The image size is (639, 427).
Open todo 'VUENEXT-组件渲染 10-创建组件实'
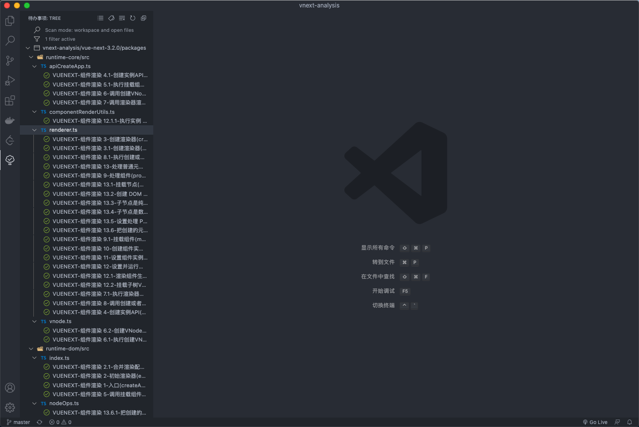(x=87, y=249)
